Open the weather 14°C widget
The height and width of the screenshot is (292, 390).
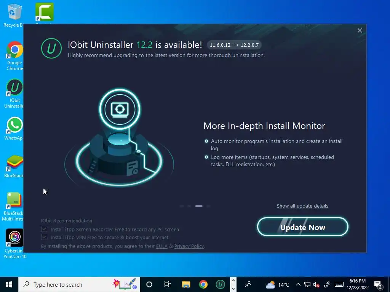(x=277, y=284)
